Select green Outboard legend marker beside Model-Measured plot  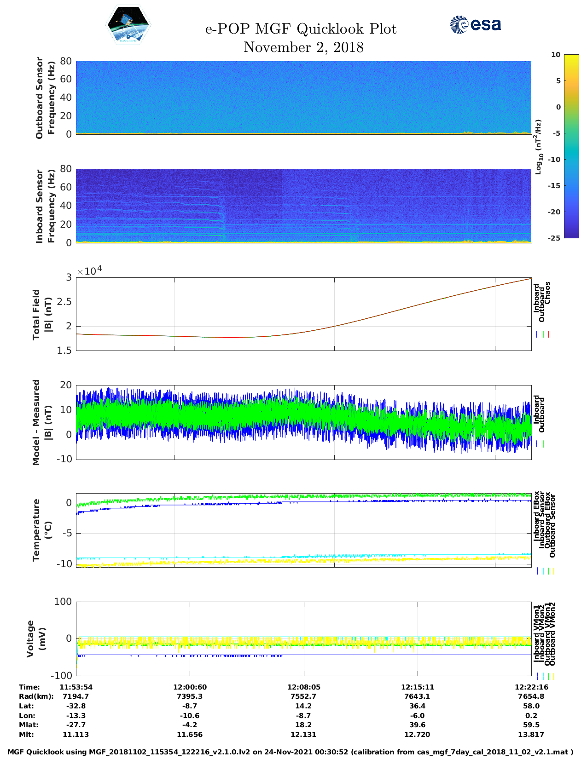(x=543, y=444)
